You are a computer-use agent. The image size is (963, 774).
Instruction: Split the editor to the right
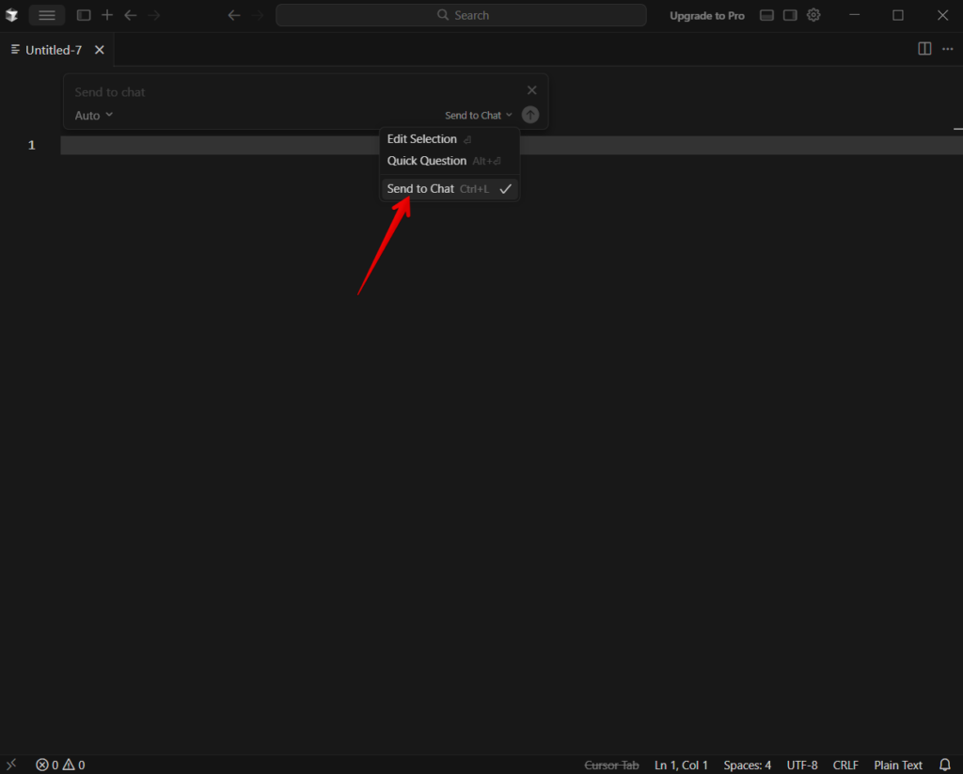(924, 49)
